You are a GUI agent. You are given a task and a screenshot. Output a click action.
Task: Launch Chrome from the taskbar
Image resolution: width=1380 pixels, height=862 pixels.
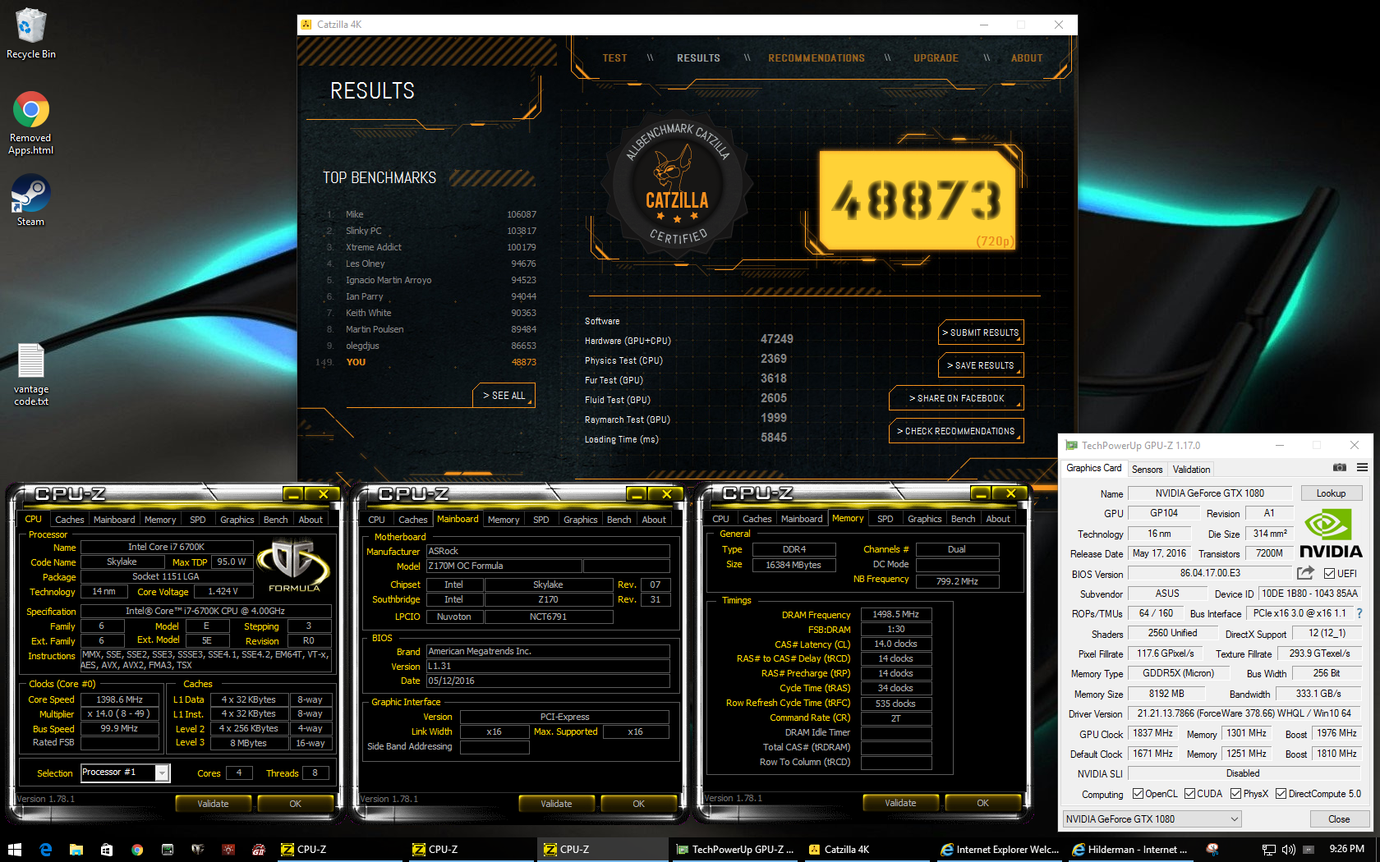pyautogui.click(x=136, y=850)
